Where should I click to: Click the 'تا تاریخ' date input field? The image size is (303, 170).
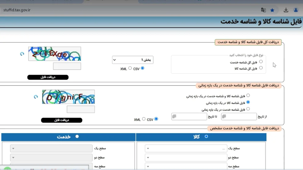[x=189, y=116]
